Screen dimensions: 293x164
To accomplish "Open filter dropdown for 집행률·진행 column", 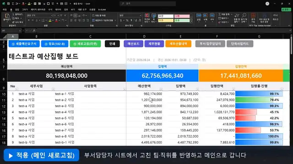I will [x=282, y=89].
